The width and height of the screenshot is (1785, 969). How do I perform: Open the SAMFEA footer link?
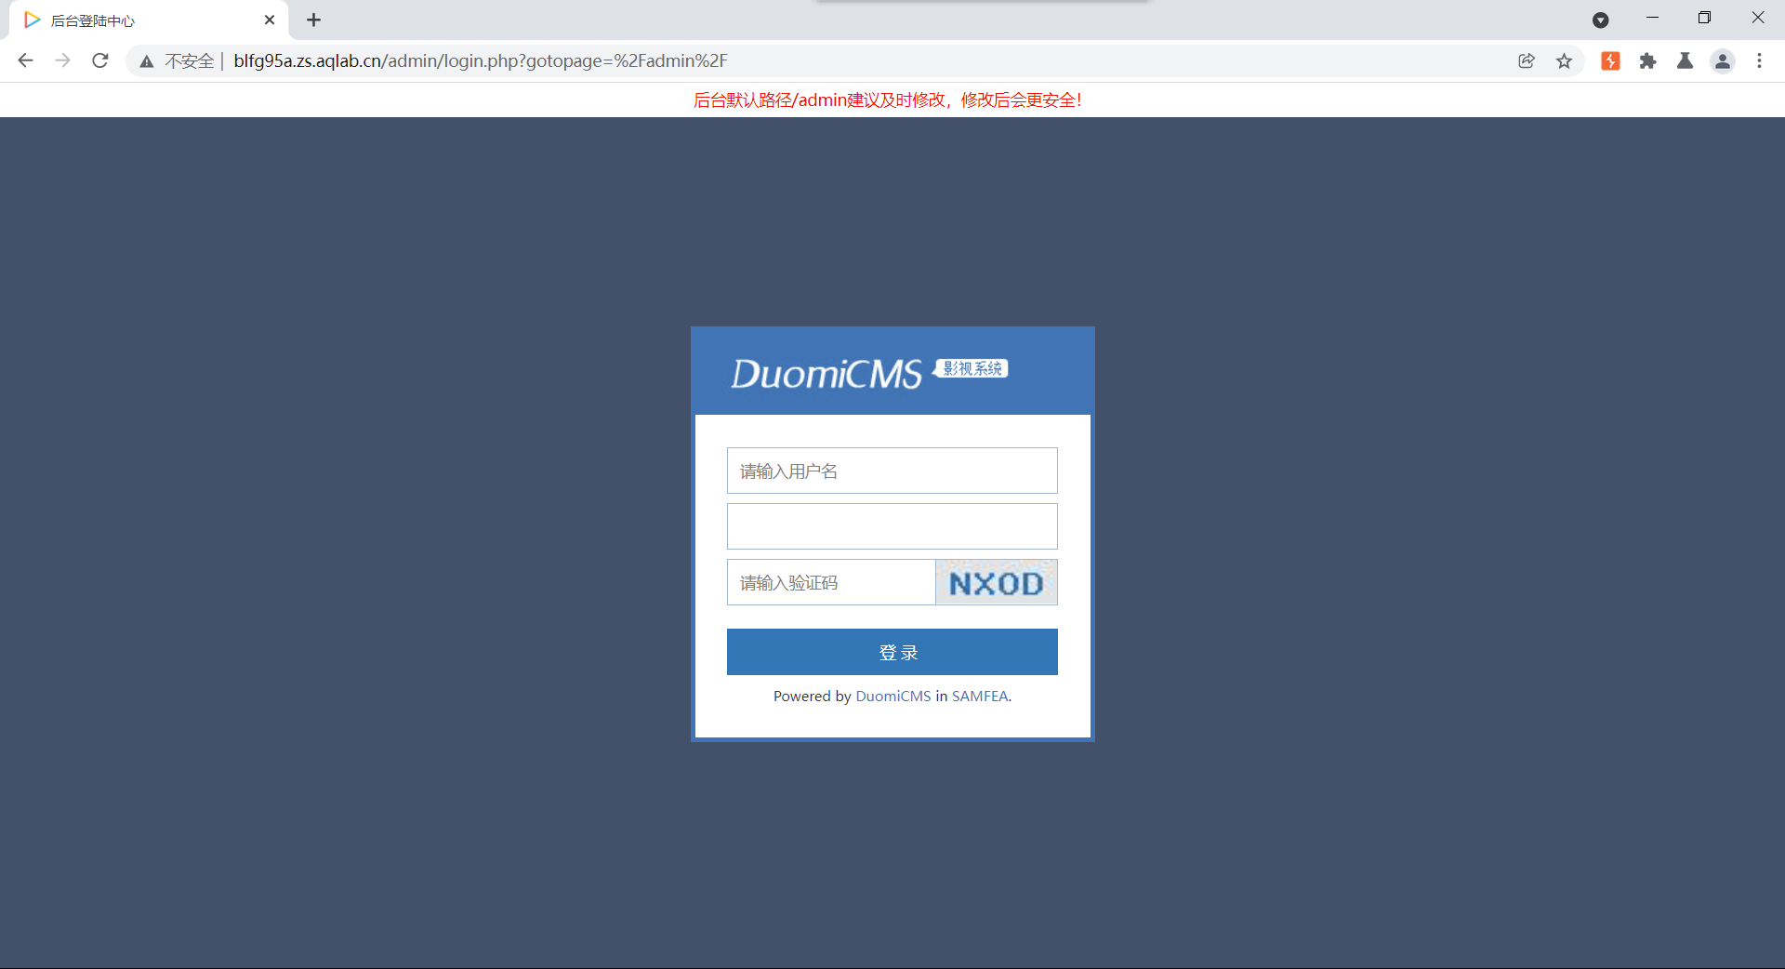point(980,696)
